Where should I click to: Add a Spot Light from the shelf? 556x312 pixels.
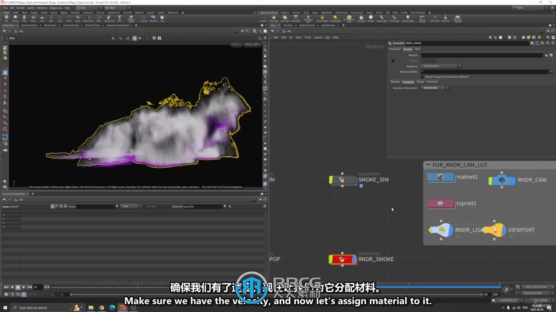tap(285, 19)
